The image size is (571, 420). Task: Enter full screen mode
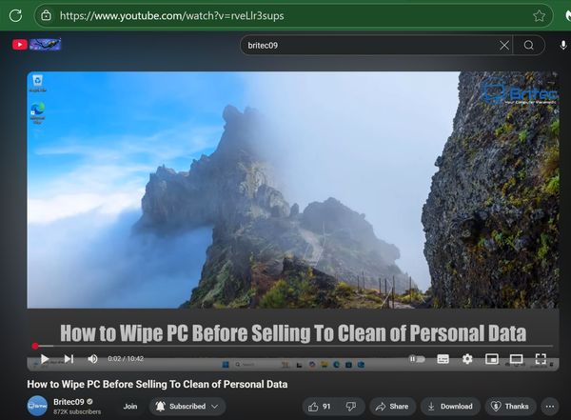click(x=541, y=359)
